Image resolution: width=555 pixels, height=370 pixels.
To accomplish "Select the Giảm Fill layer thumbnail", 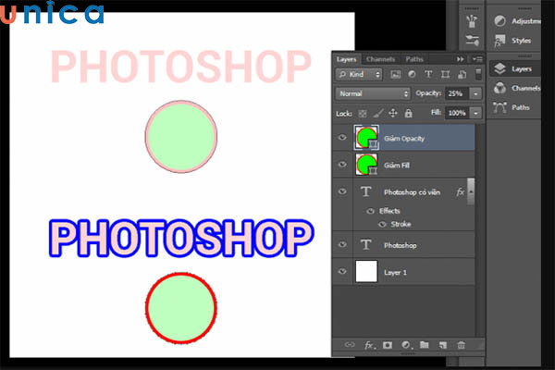I will click(x=366, y=165).
